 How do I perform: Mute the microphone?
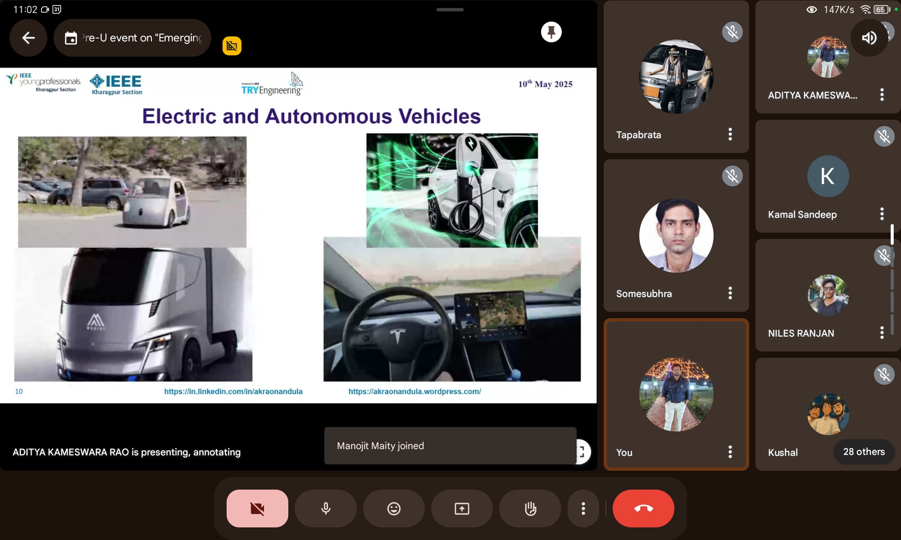point(326,508)
